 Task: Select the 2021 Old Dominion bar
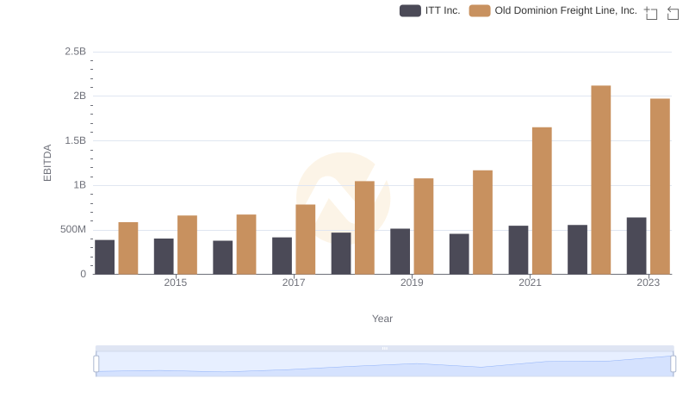pyautogui.click(x=542, y=201)
